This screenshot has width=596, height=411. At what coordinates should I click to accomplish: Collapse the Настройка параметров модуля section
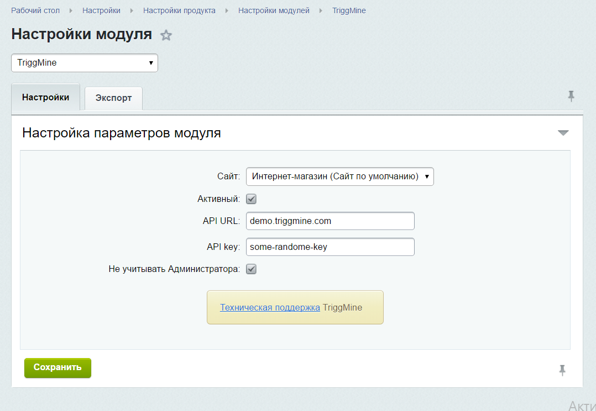click(x=563, y=133)
